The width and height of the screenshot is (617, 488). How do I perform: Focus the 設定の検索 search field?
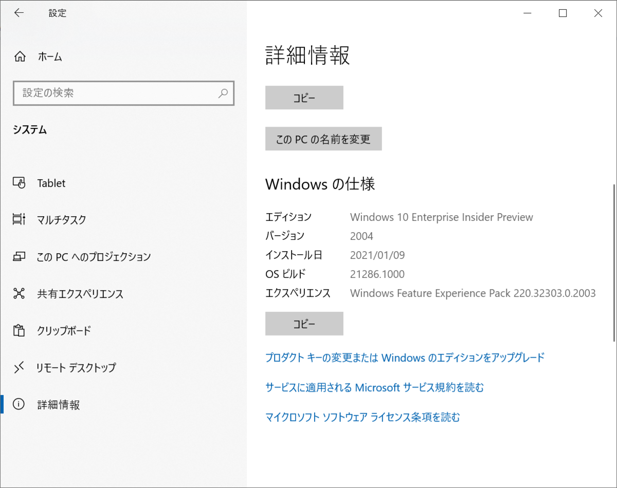tap(123, 93)
